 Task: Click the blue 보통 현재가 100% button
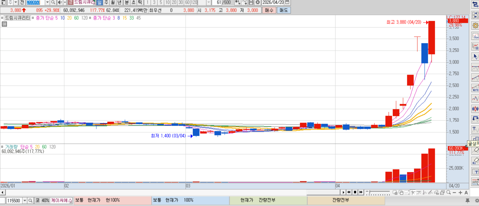(190, 200)
